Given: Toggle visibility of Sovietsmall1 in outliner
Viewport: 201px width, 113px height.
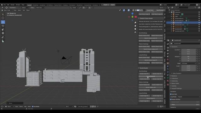Looking at the screenshot, I should pos(199,23).
